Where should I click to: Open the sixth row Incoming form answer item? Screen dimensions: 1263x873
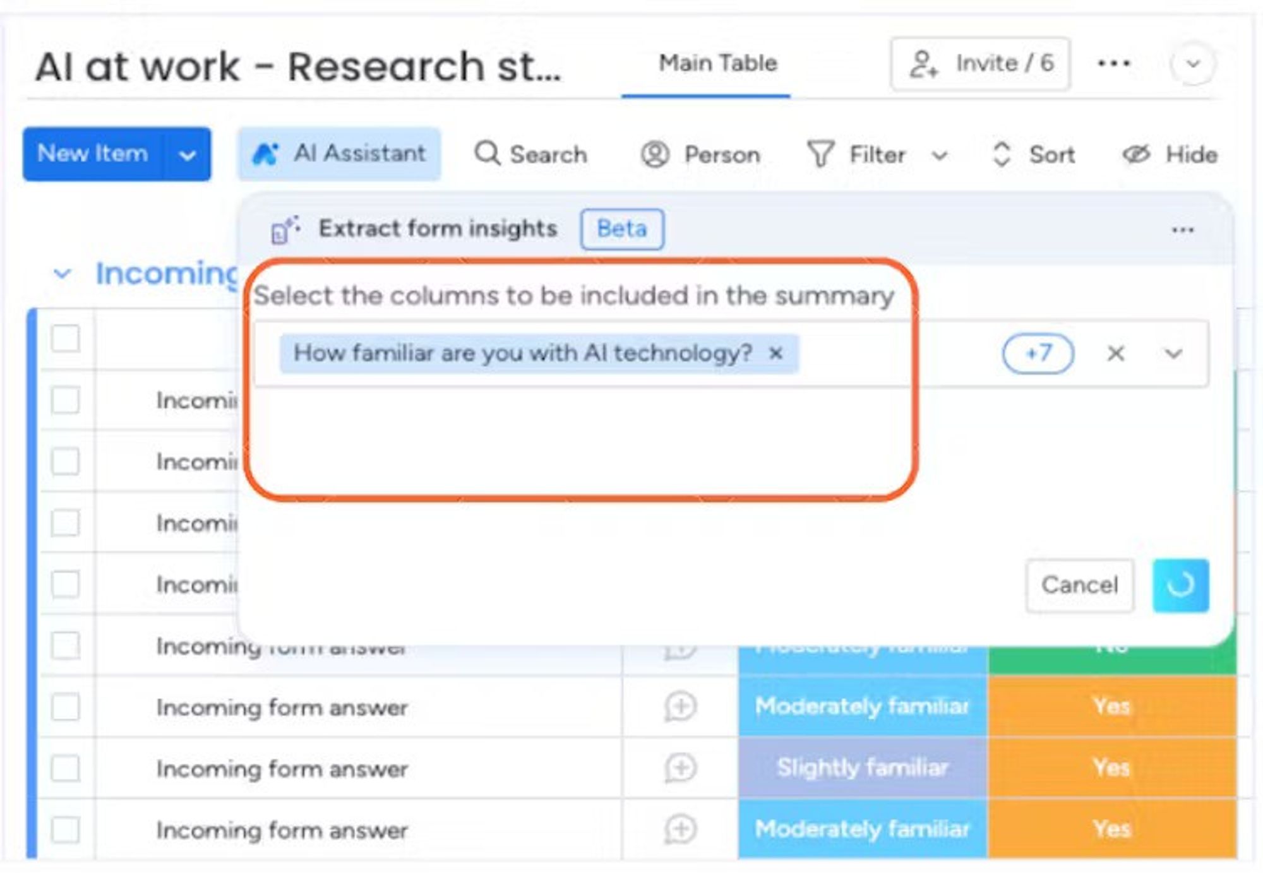tap(282, 708)
